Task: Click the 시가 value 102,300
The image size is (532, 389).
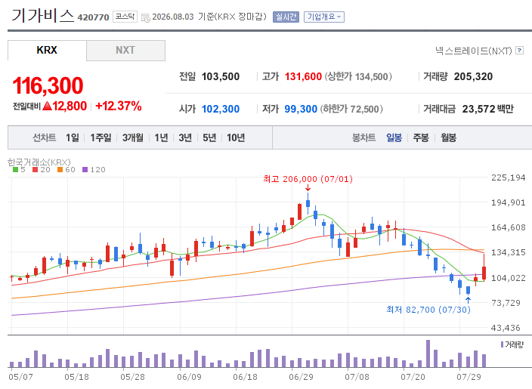Action: 221,110
